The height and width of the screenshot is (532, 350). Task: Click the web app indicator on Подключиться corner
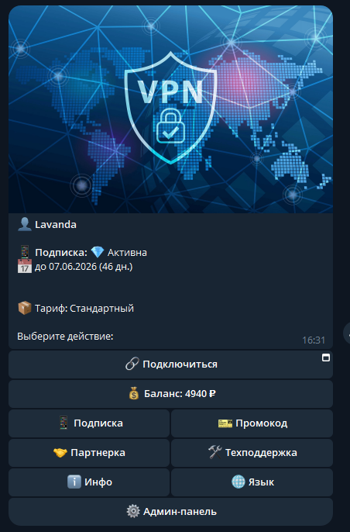pos(326,358)
